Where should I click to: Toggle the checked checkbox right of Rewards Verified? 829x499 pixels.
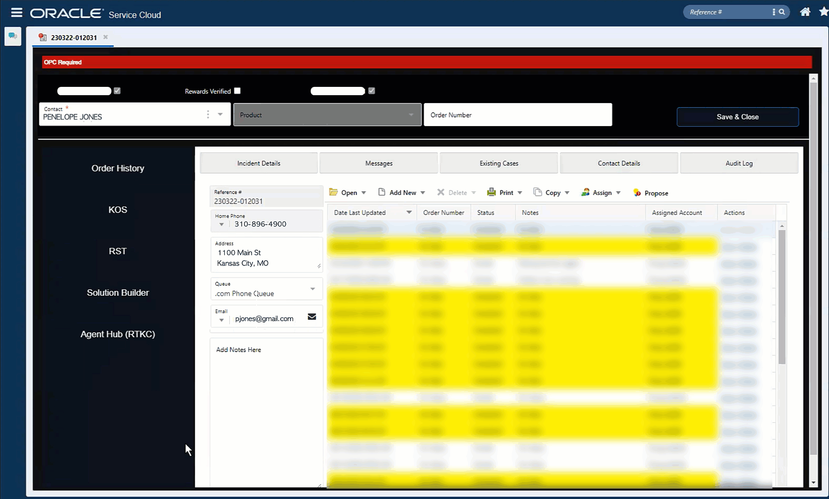coord(372,91)
